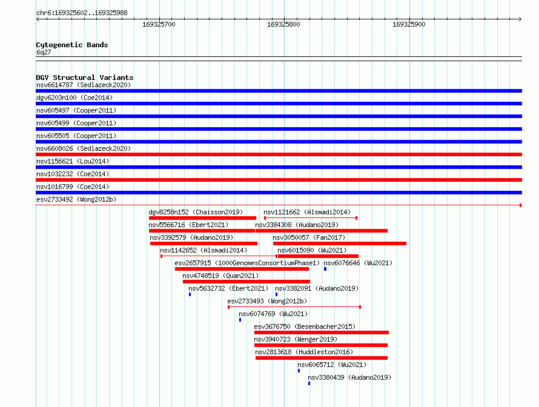Click the nsv3940723 (Wenger2019) label

pos(296,339)
